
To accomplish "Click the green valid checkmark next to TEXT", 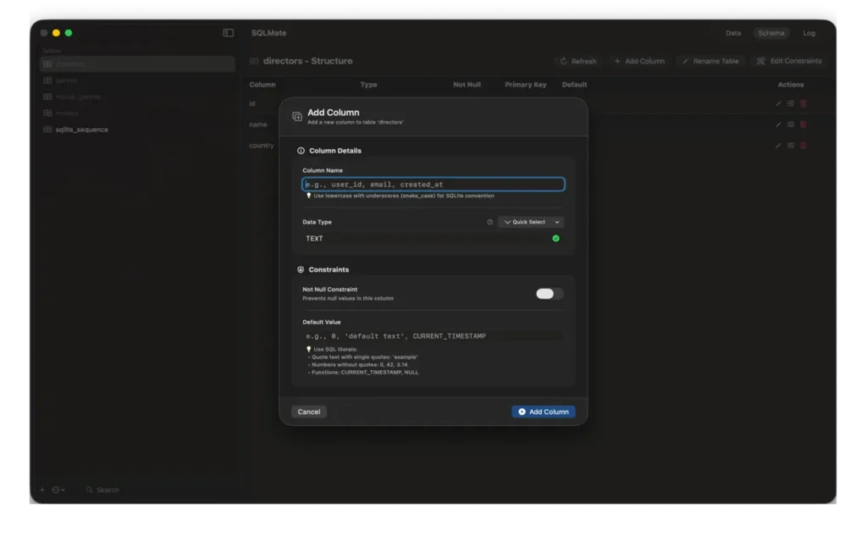I will [556, 239].
